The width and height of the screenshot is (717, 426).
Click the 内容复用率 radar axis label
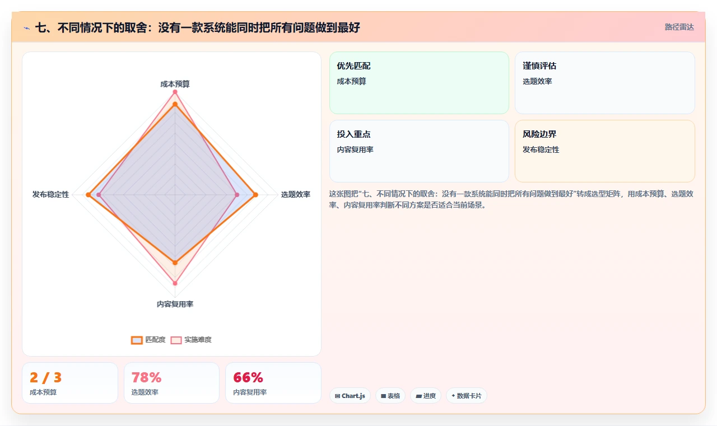click(x=175, y=304)
